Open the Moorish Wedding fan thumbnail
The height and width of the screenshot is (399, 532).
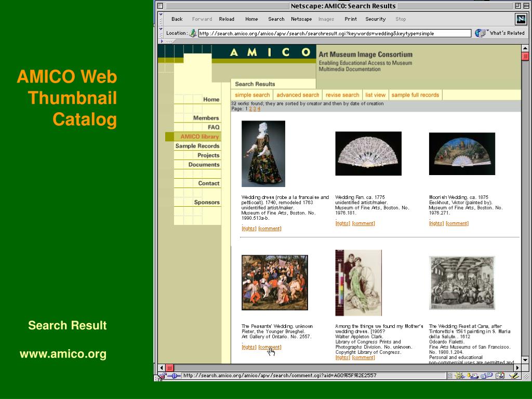pyautogui.click(x=462, y=154)
